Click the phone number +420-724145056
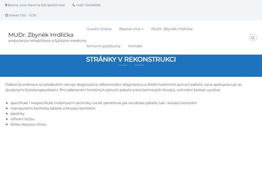The width and height of the screenshot is (262, 196). (x=88, y=5)
